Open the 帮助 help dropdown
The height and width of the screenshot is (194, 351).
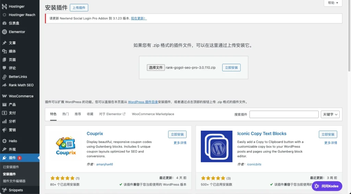(x=333, y=3)
